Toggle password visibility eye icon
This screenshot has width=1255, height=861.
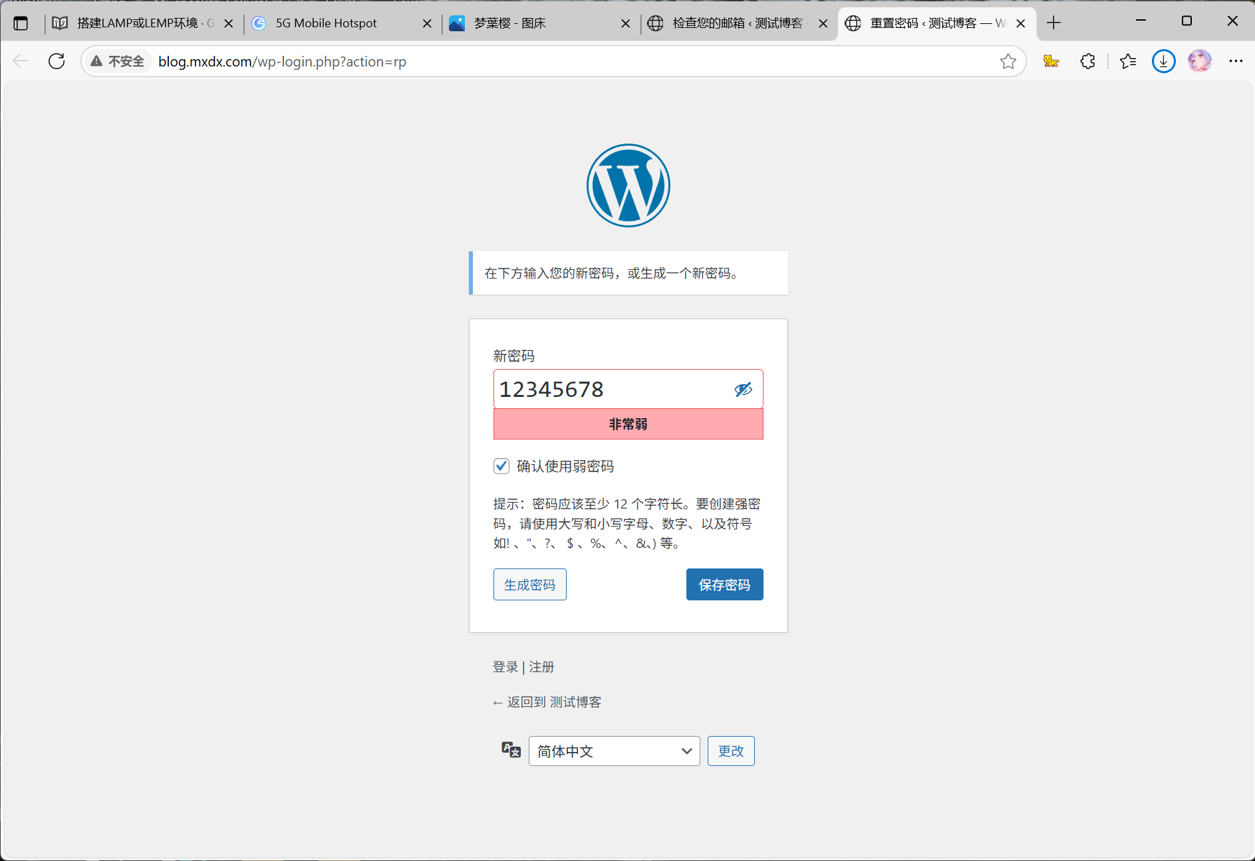coord(743,390)
